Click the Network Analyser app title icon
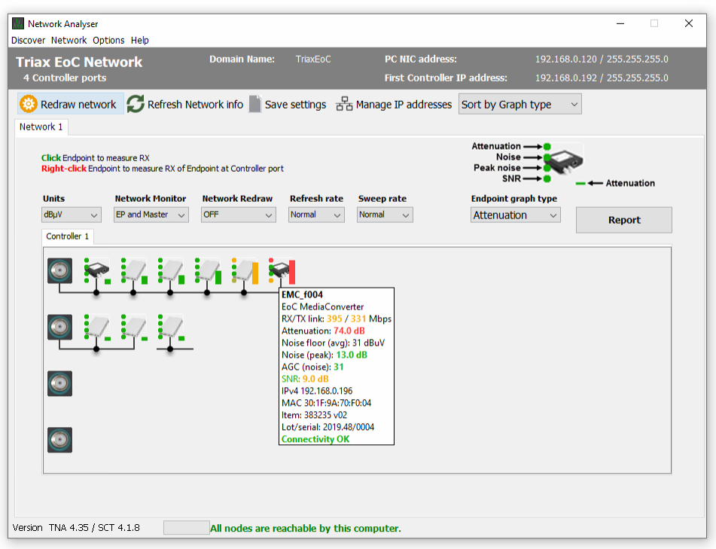This screenshot has height=549, width=716. pyautogui.click(x=18, y=23)
